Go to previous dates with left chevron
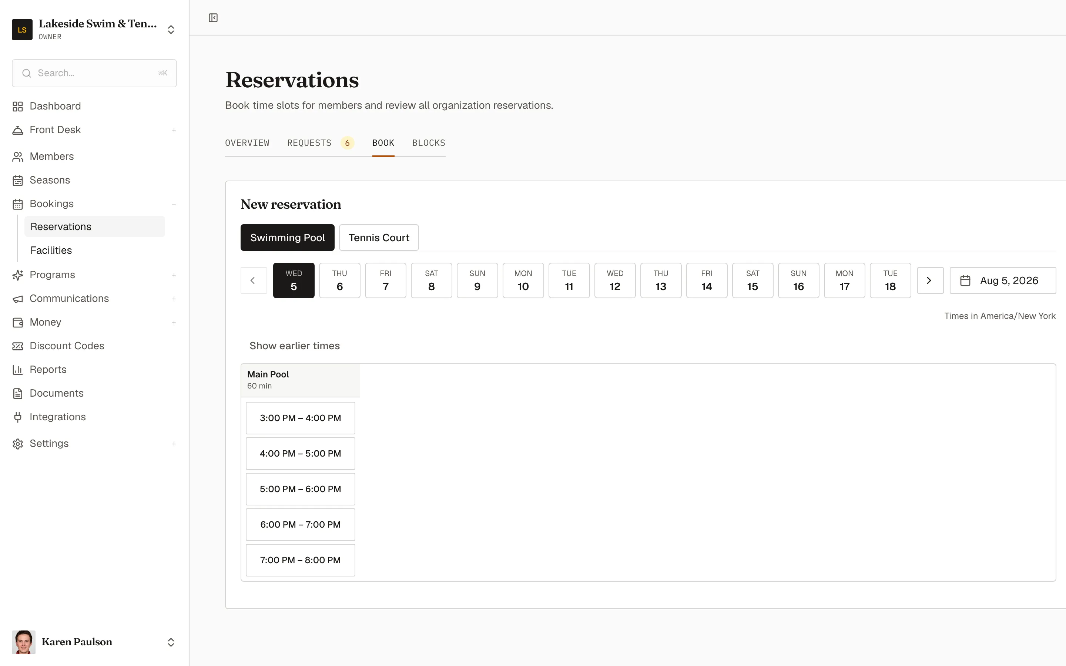 pyautogui.click(x=254, y=280)
